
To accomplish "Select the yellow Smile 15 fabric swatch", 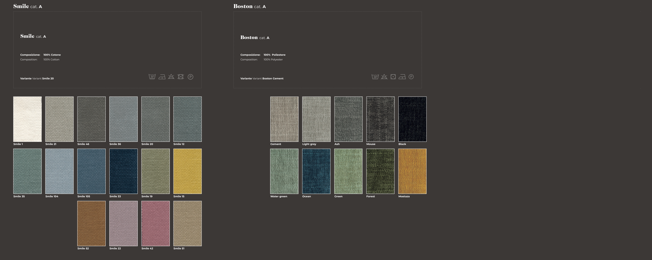I will click(x=187, y=171).
